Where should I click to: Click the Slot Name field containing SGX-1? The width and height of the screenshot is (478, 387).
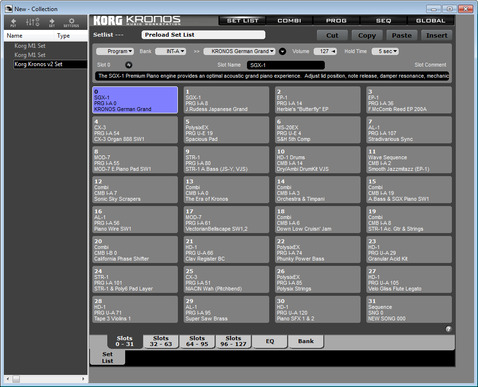pyautogui.click(x=286, y=65)
